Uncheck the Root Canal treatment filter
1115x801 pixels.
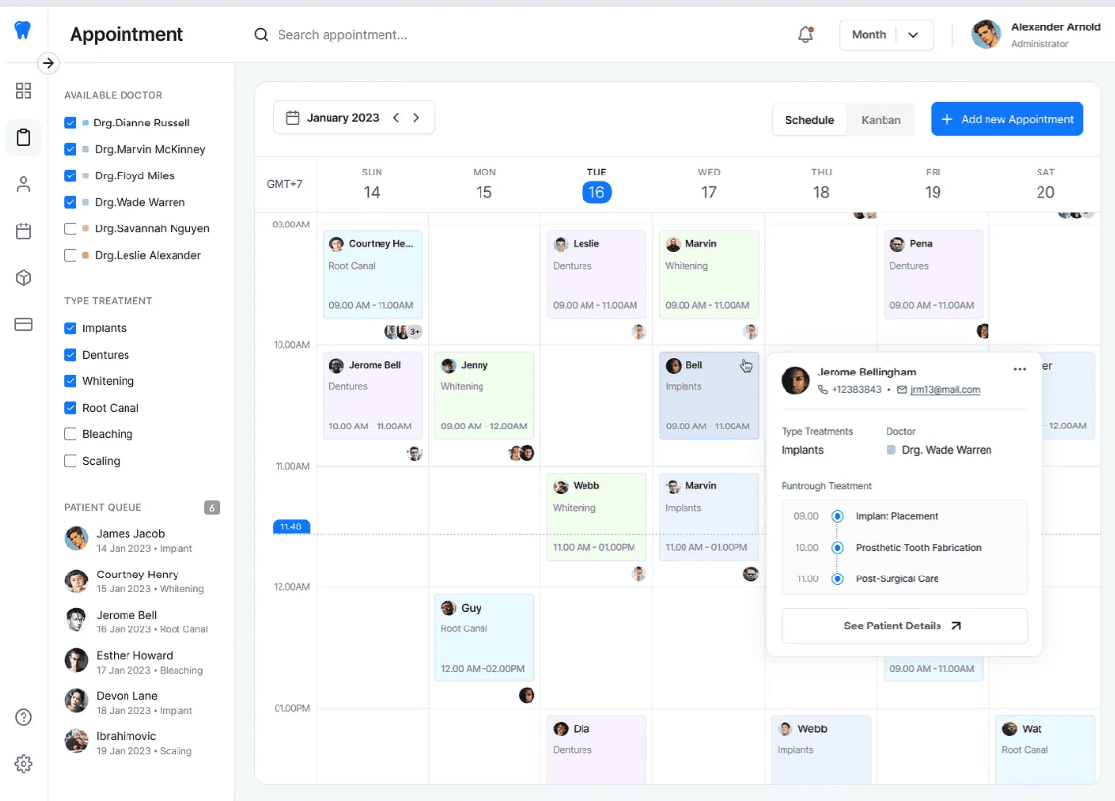pyautogui.click(x=70, y=408)
